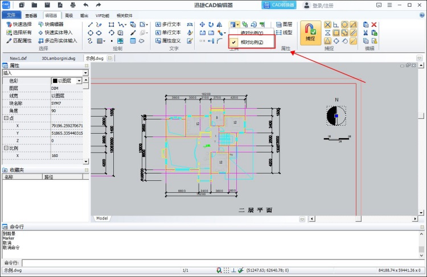Click the CAD转换器 button
Image resolution: width=427 pixels, height=277 pixels.
pyautogui.click(x=279, y=5)
